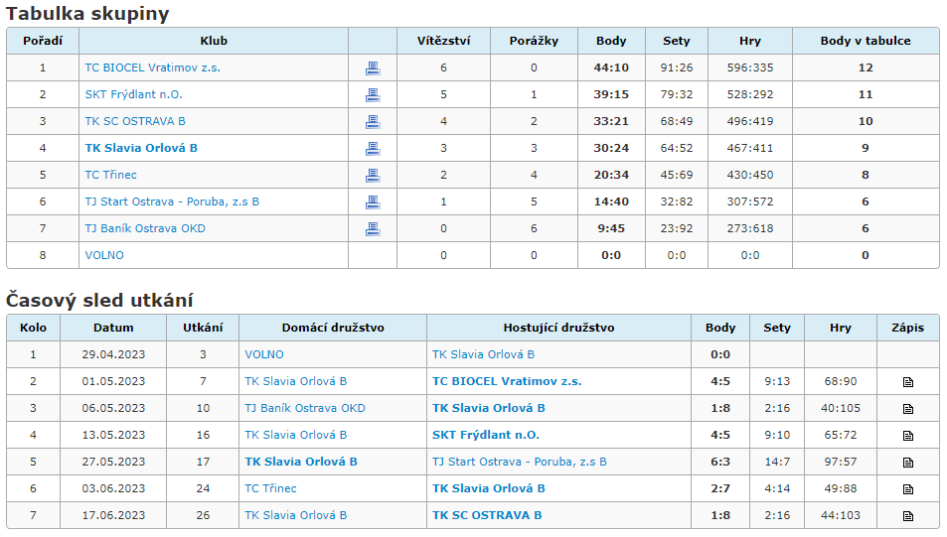Select the Porážky column header
The width and height of the screenshot is (947, 537).
[534, 41]
